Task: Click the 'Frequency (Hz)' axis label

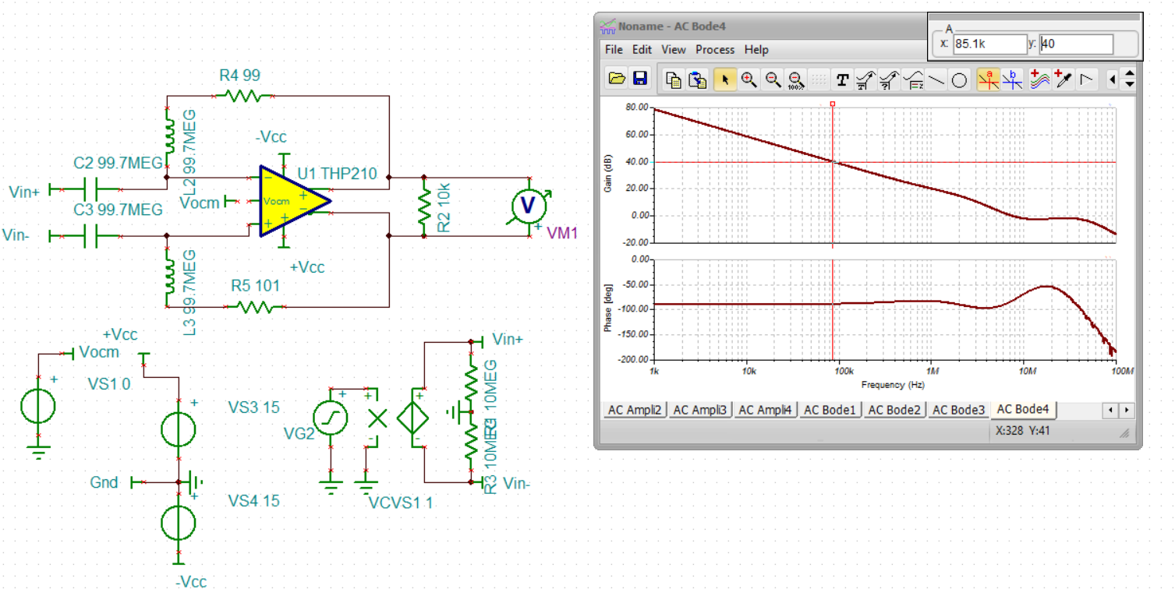Action: (893, 385)
